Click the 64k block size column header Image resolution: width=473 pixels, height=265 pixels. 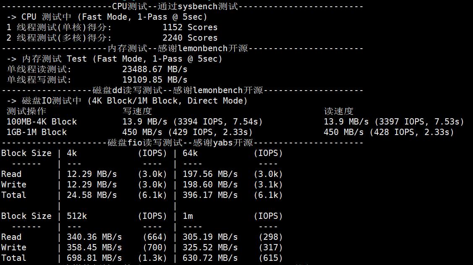click(x=190, y=153)
